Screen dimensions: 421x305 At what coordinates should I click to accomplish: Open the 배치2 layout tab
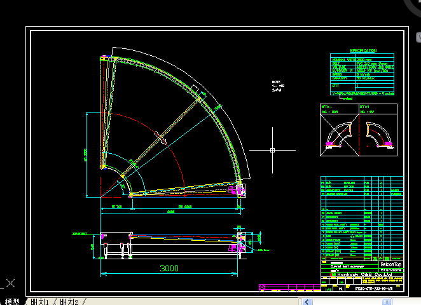click(69, 302)
